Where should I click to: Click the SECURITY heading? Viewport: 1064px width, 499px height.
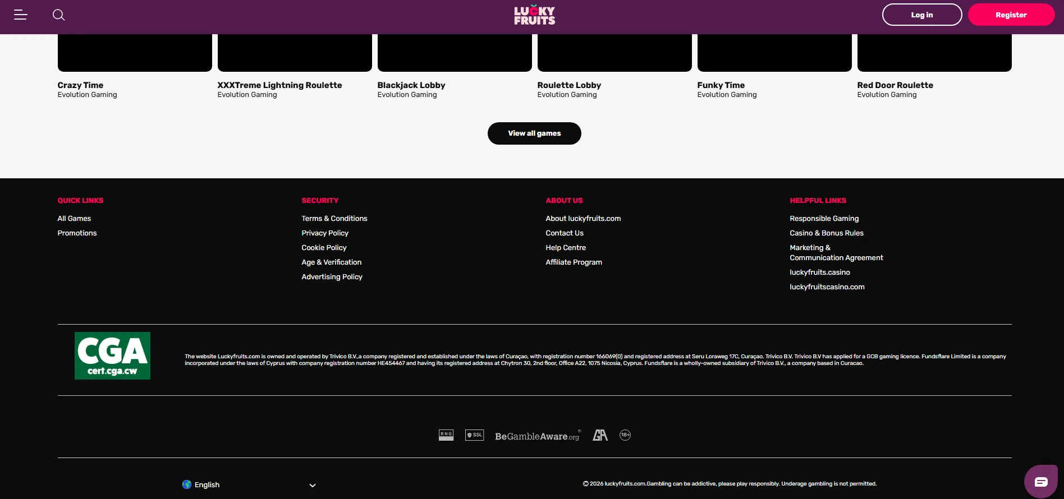point(320,201)
